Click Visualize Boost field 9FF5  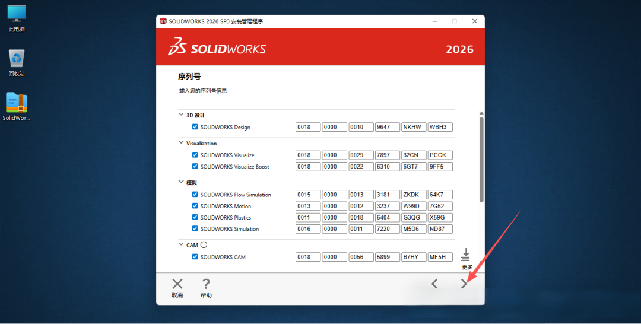click(440, 167)
